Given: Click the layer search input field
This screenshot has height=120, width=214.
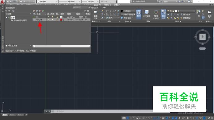Looking at the screenshot, I should [x=80, y=7].
